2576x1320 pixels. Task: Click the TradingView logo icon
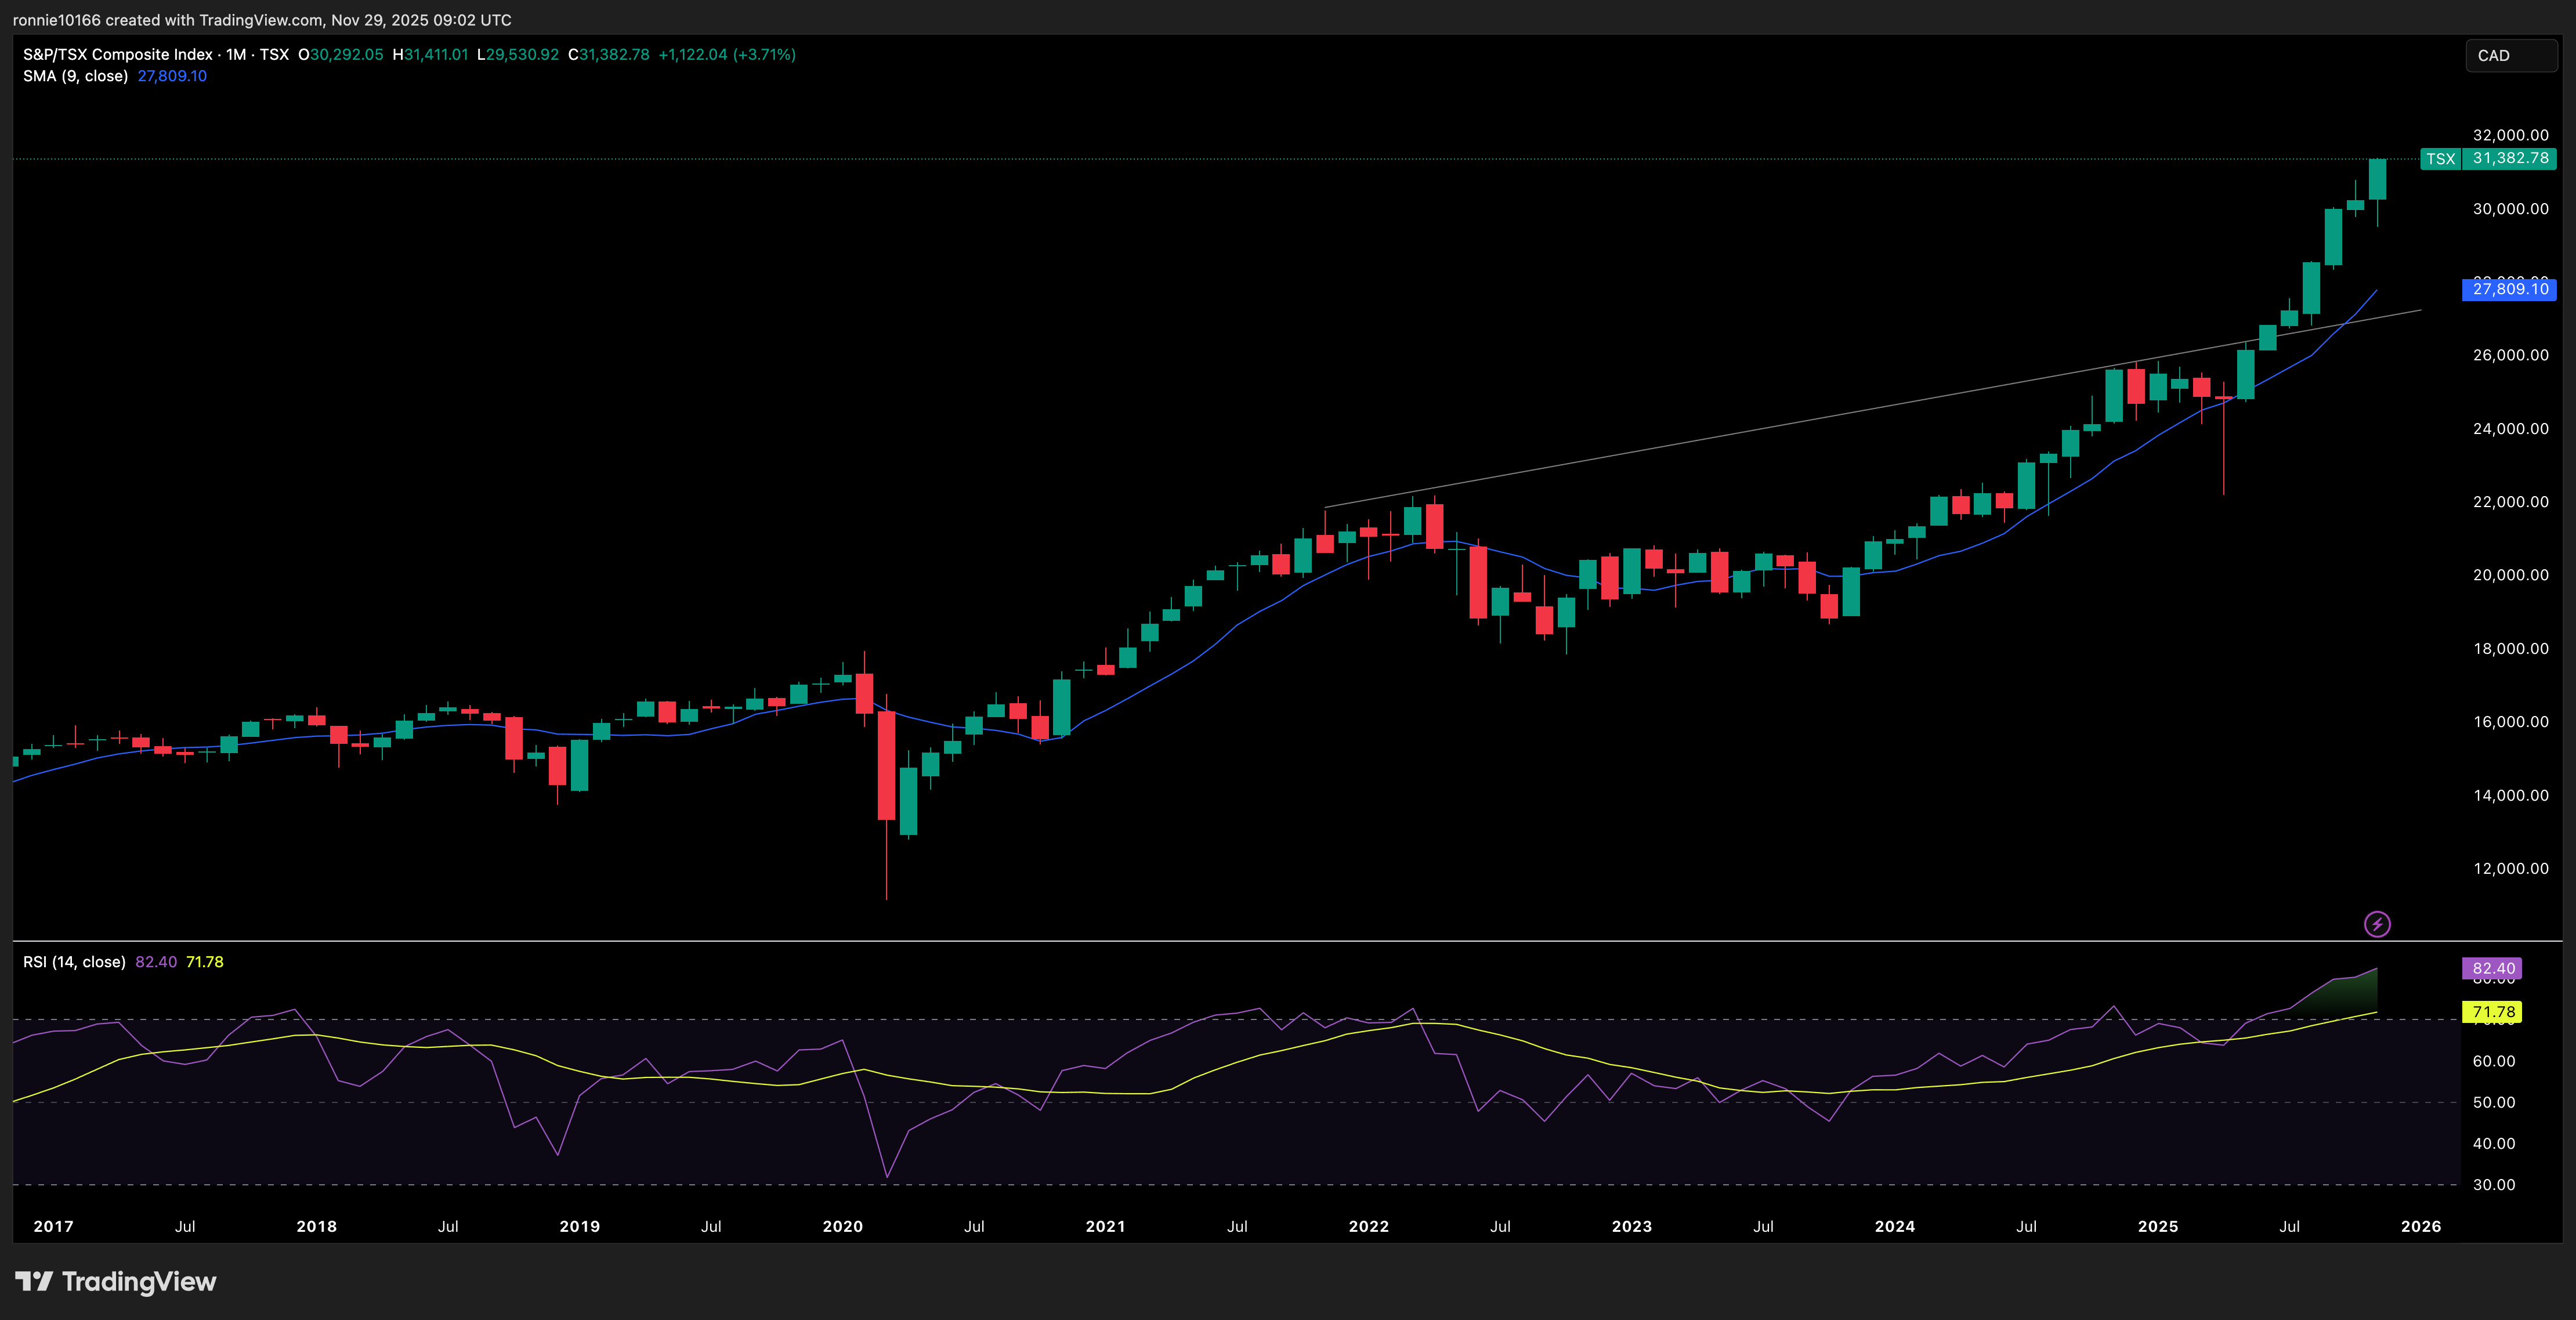click(x=34, y=1281)
